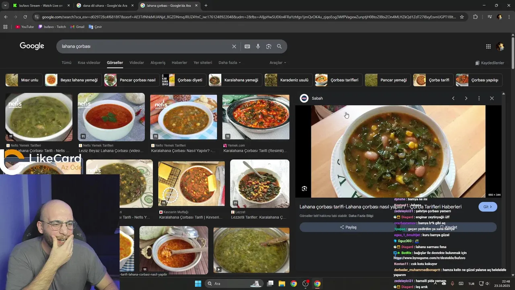Show next image in preview panel
This screenshot has width=515, height=290.
(466, 98)
